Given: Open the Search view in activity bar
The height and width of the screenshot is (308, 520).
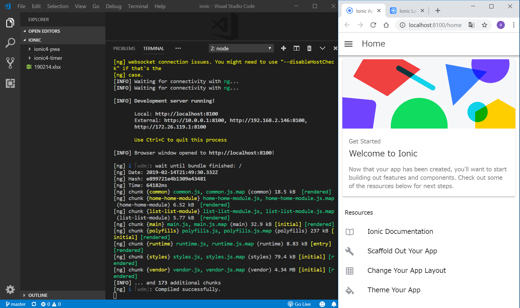Looking at the screenshot, I should tap(10, 43).
